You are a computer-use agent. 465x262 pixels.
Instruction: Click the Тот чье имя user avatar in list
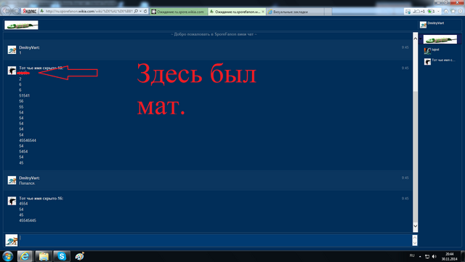(x=427, y=61)
